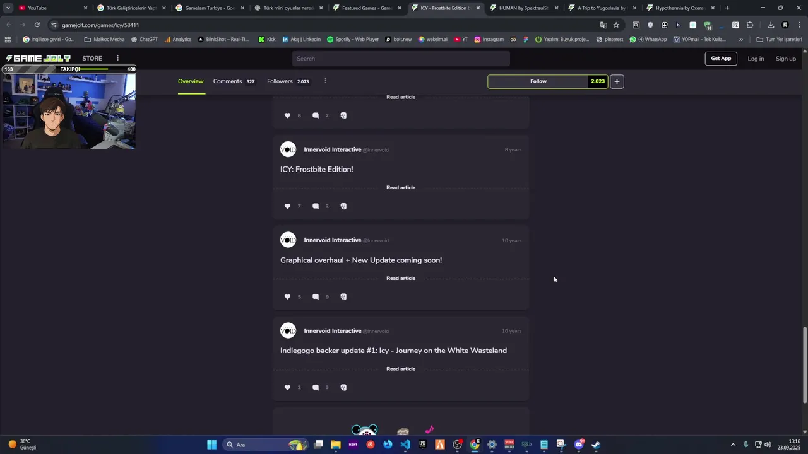Switch to A Trip to Yugoslavia tab
808x454 pixels.
tap(602, 8)
